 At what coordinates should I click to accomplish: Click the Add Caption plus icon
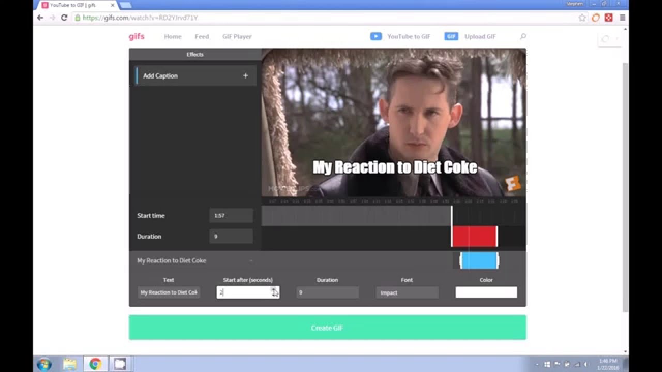pos(246,76)
